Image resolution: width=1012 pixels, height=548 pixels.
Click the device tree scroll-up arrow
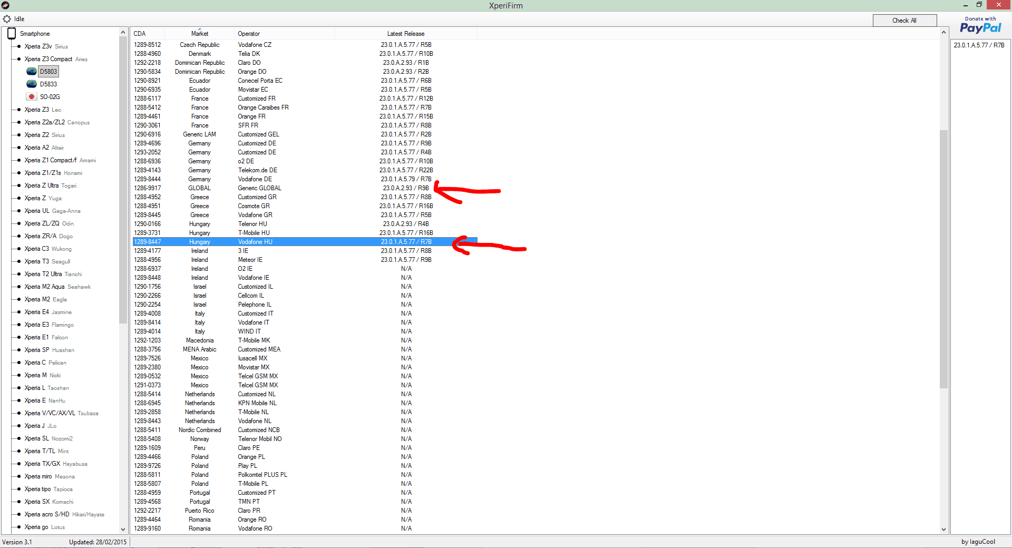123,32
